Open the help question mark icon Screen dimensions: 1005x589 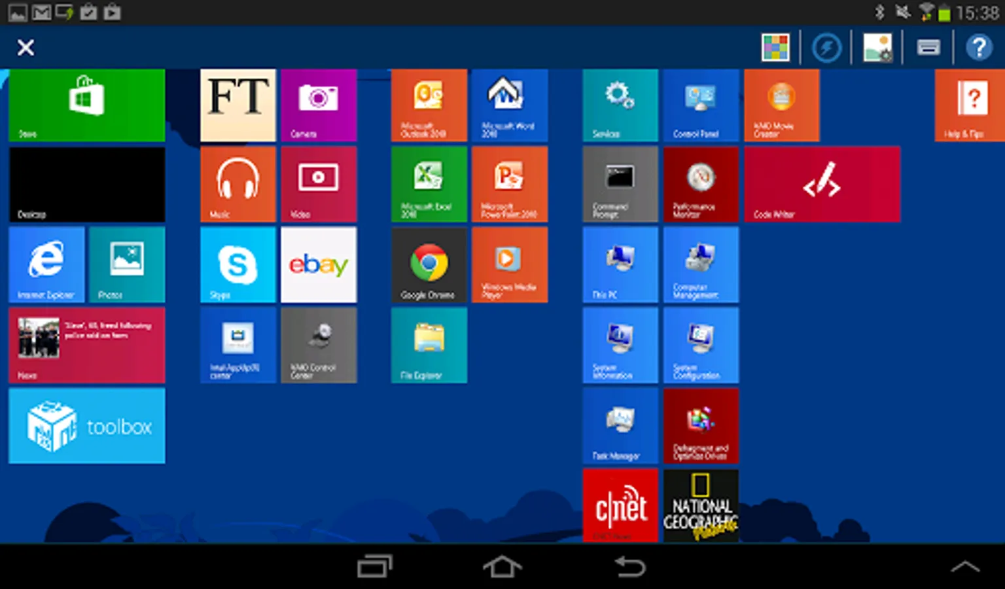[x=979, y=47]
